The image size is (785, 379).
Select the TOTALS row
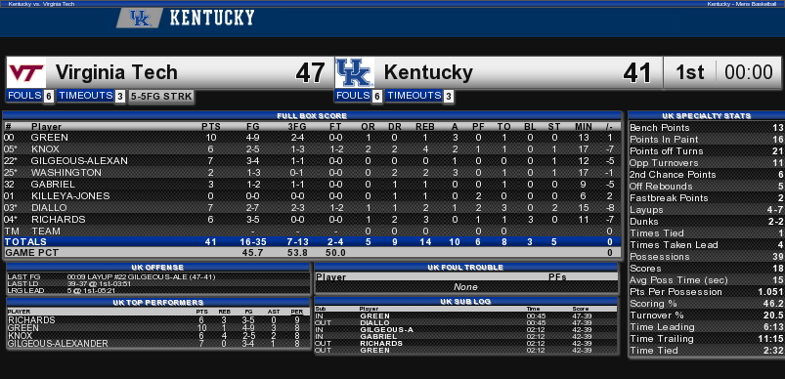312,242
